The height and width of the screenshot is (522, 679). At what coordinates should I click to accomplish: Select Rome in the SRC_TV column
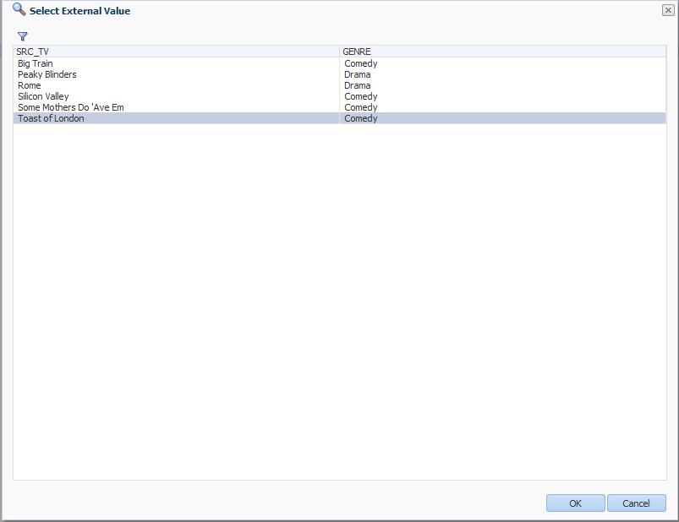(x=30, y=85)
